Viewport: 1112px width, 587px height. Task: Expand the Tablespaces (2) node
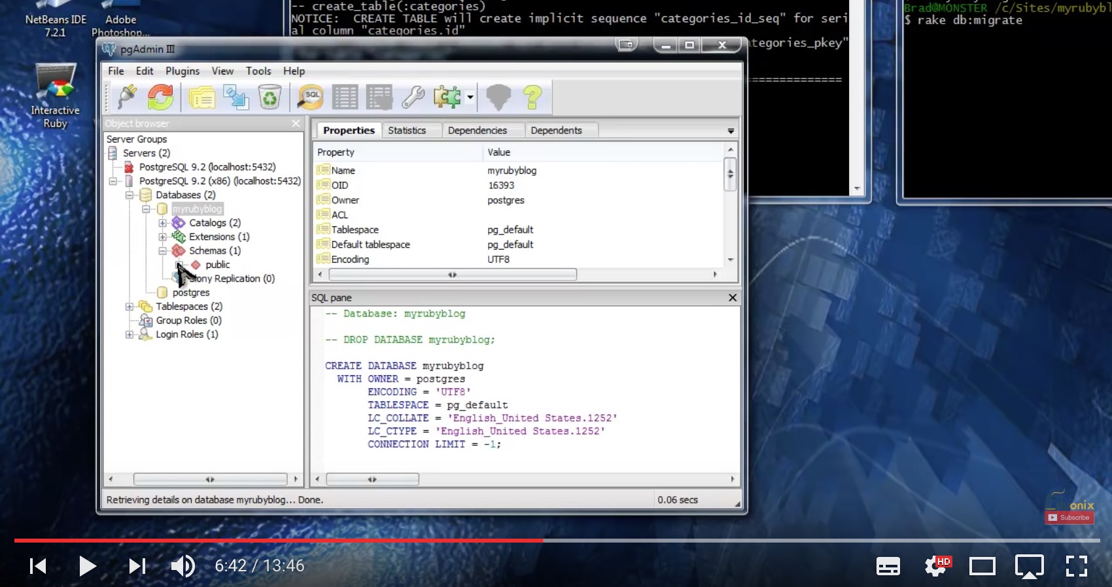point(130,307)
